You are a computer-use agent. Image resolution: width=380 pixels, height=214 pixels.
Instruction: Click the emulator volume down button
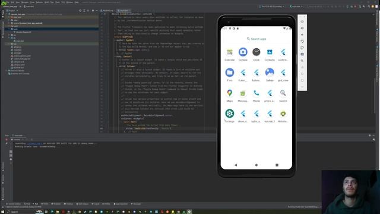click(302, 34)
